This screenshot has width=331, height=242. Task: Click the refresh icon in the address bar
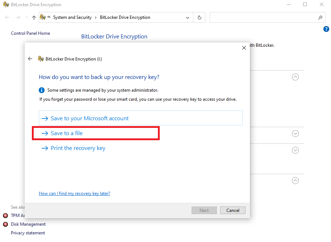tap(199, 17)
